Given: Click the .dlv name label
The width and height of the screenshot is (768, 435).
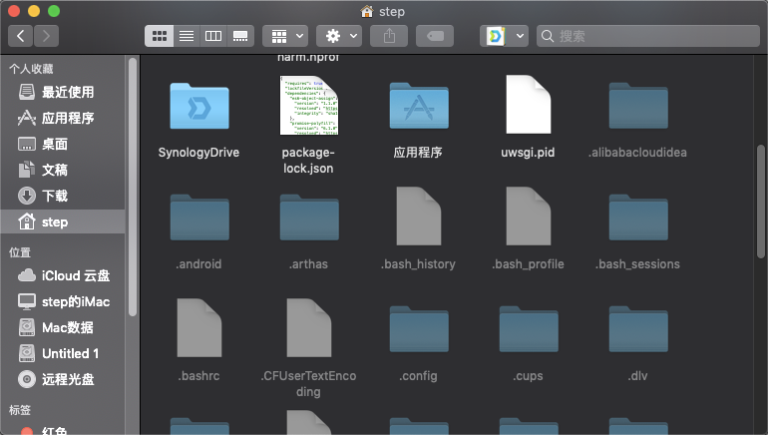Looking at the screenshot, I should [637, 376].
